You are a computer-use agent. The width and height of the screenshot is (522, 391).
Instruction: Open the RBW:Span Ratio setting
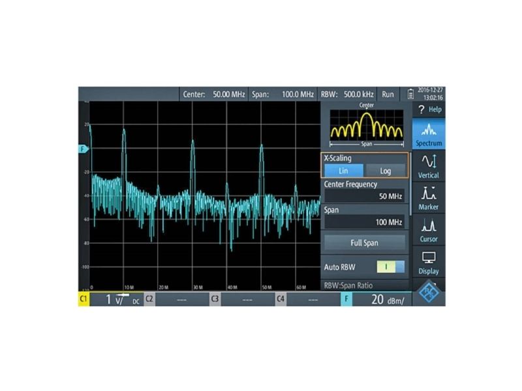[365, 285]
